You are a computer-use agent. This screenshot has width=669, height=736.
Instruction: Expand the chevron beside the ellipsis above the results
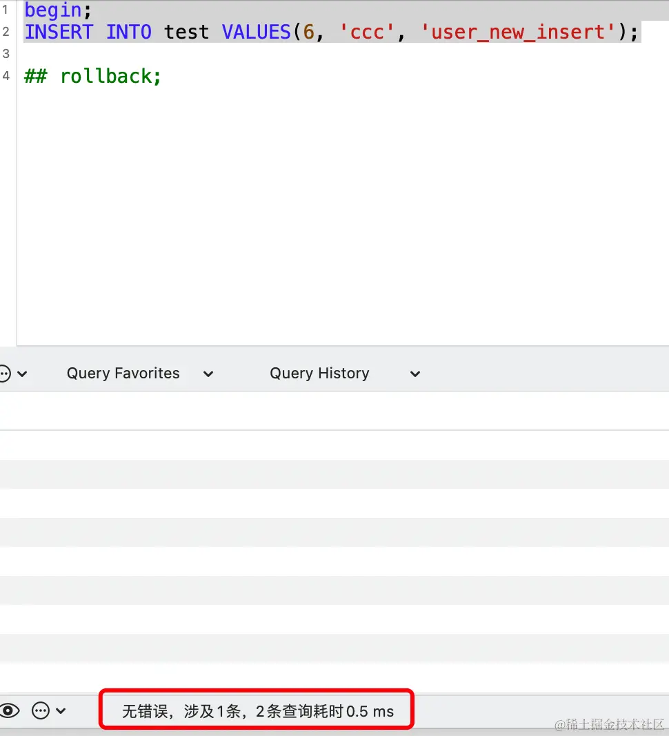tap(22, 374)
